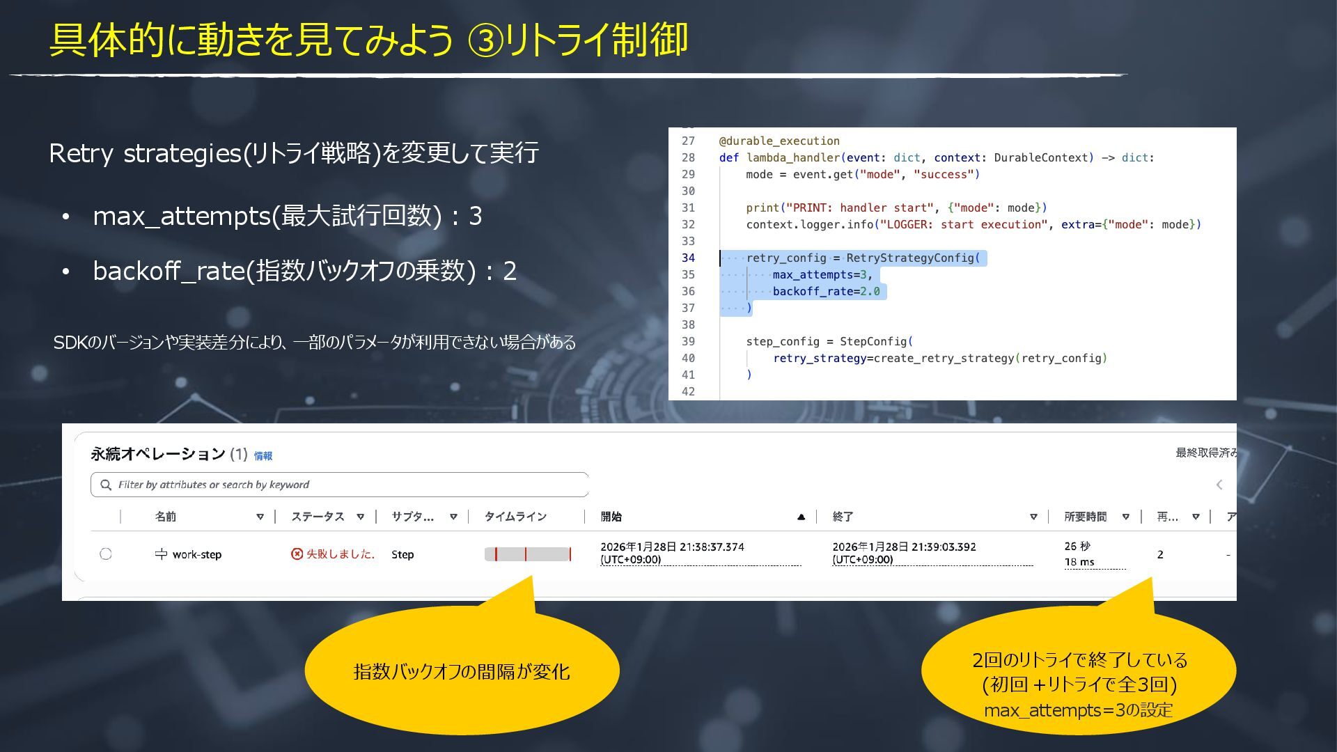The image size is (1337, 752).
Task: Click the work-step step type icon
Action: pos(161,554)
